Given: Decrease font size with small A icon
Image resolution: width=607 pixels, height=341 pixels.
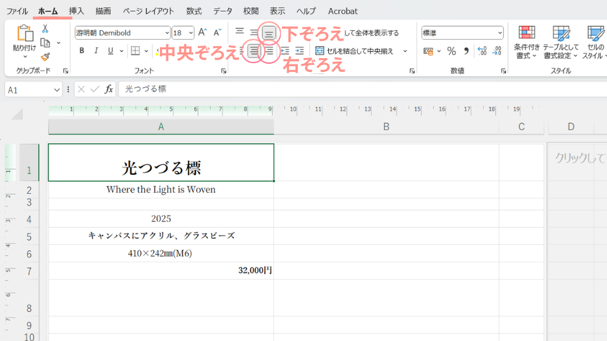Looking at the screenshot, I should pyautogui.click(x=218, y=32).
